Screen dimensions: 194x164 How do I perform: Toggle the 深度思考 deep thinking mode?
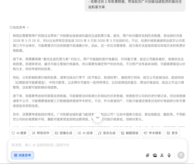click(x=22, y=155)
